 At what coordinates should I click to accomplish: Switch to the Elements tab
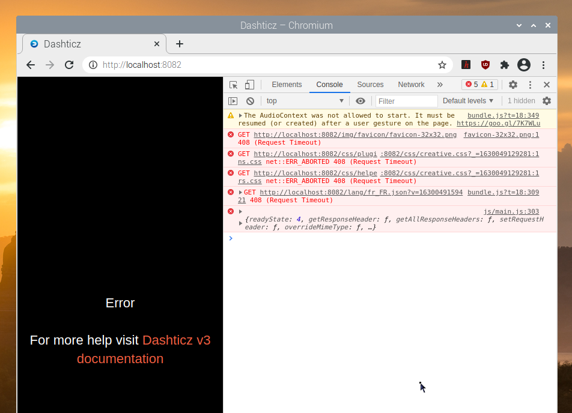(x=287, y=85)
